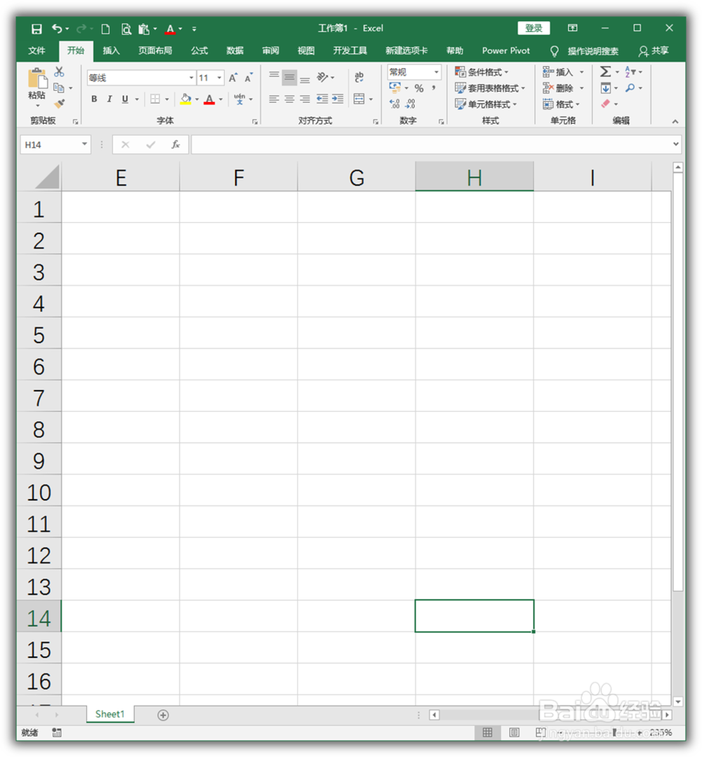Apply red font color from quick access
This screenshot has width=702, height=757.
pyautogui.click(x=170, y=29)
